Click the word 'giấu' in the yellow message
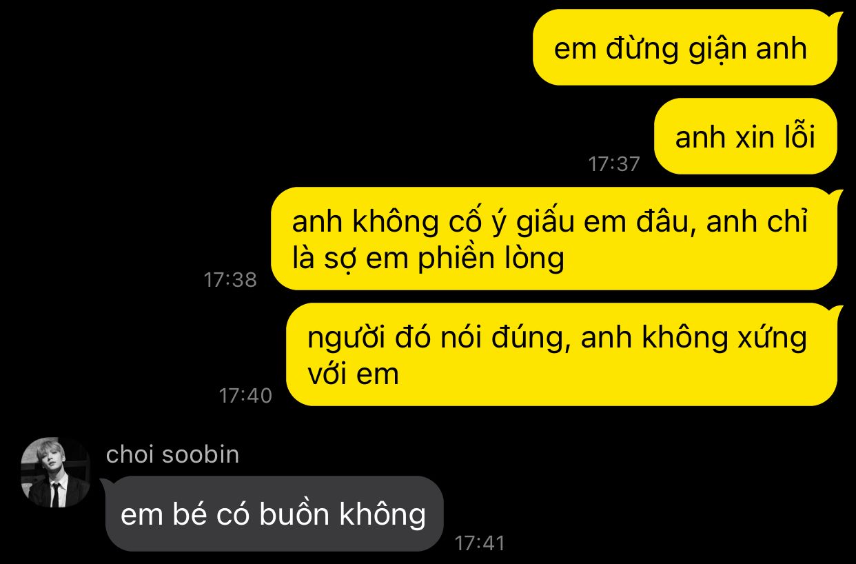Viewport: 856px width, 564px height. click(x=534, y=223)
